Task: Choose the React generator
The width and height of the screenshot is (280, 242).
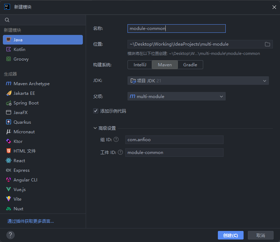Action: pos(43,160)
